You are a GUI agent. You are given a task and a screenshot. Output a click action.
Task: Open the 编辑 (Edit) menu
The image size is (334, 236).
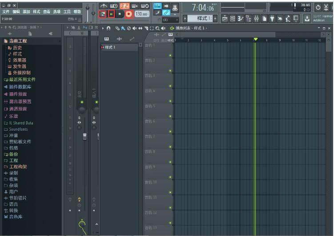(x=16, y=12)
